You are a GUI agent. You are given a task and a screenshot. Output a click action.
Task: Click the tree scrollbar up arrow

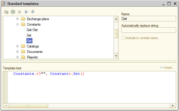click(116, 19)
